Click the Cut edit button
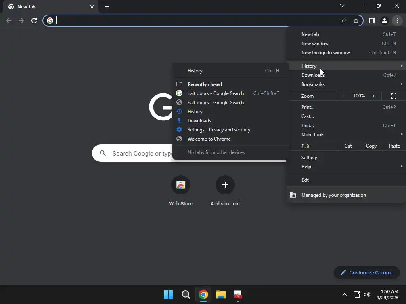Screen dimensions: 406x304 click(x=348, y=146)
